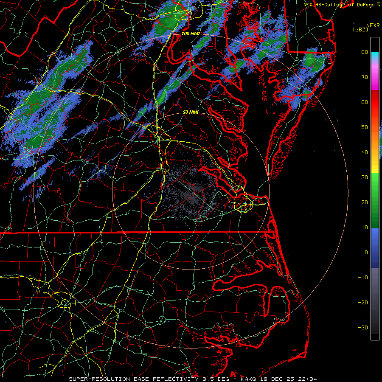Click the gray segment of the color bar

coord(375,285)
